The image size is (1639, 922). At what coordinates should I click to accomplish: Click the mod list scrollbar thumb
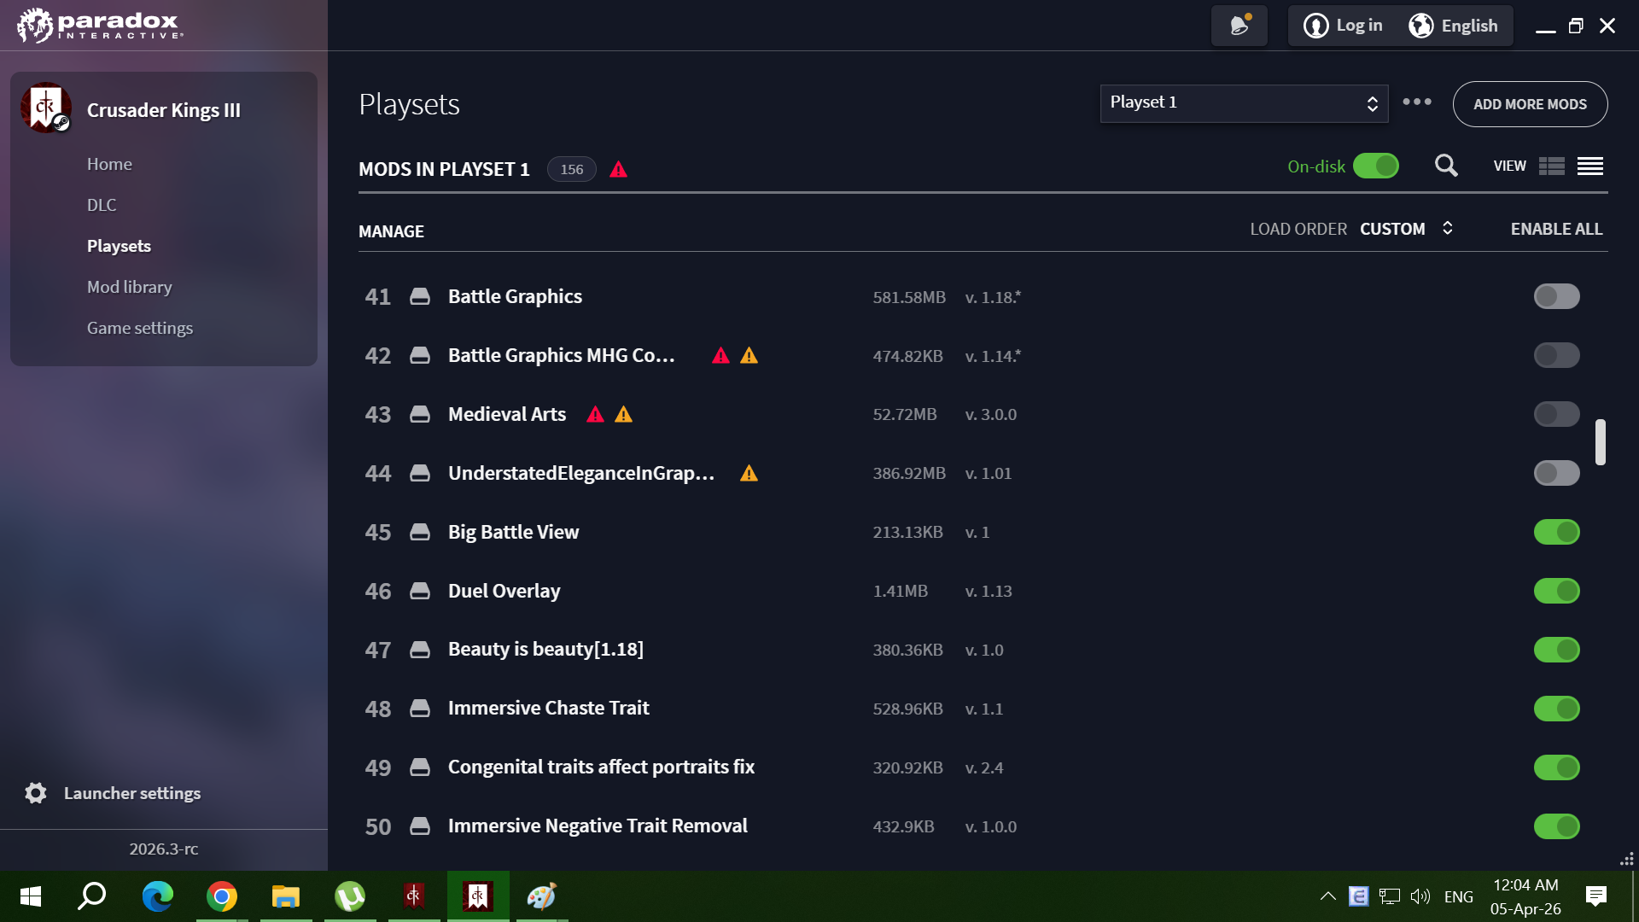pos(1601,441)
